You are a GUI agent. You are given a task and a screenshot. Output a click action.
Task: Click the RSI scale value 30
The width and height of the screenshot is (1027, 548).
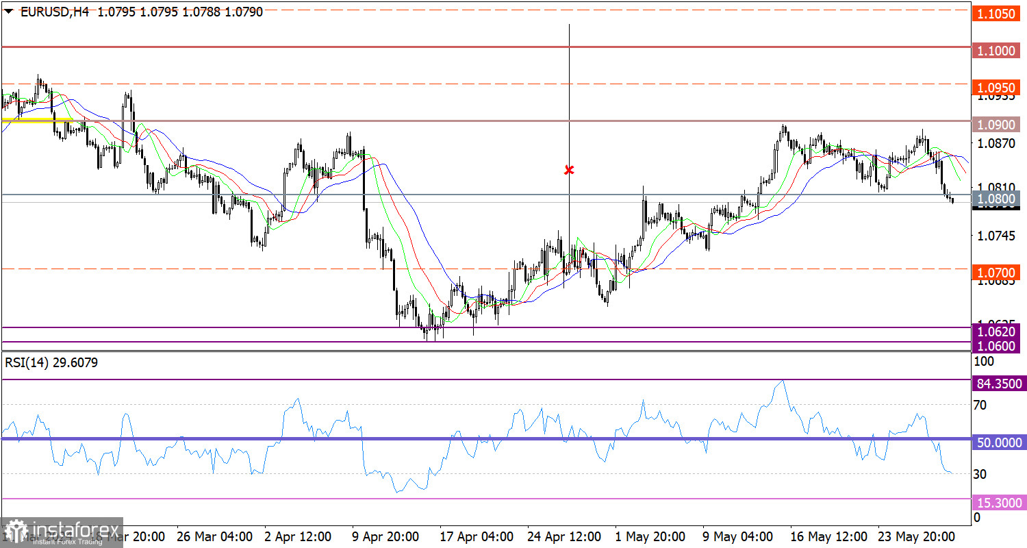pos(980,474)
